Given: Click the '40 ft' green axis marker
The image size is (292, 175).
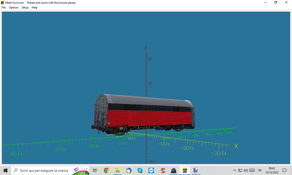Looking at the screenshot, I should 17,154.
